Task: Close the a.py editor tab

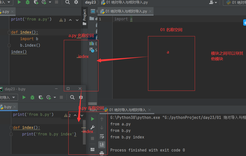Action: 12,12
